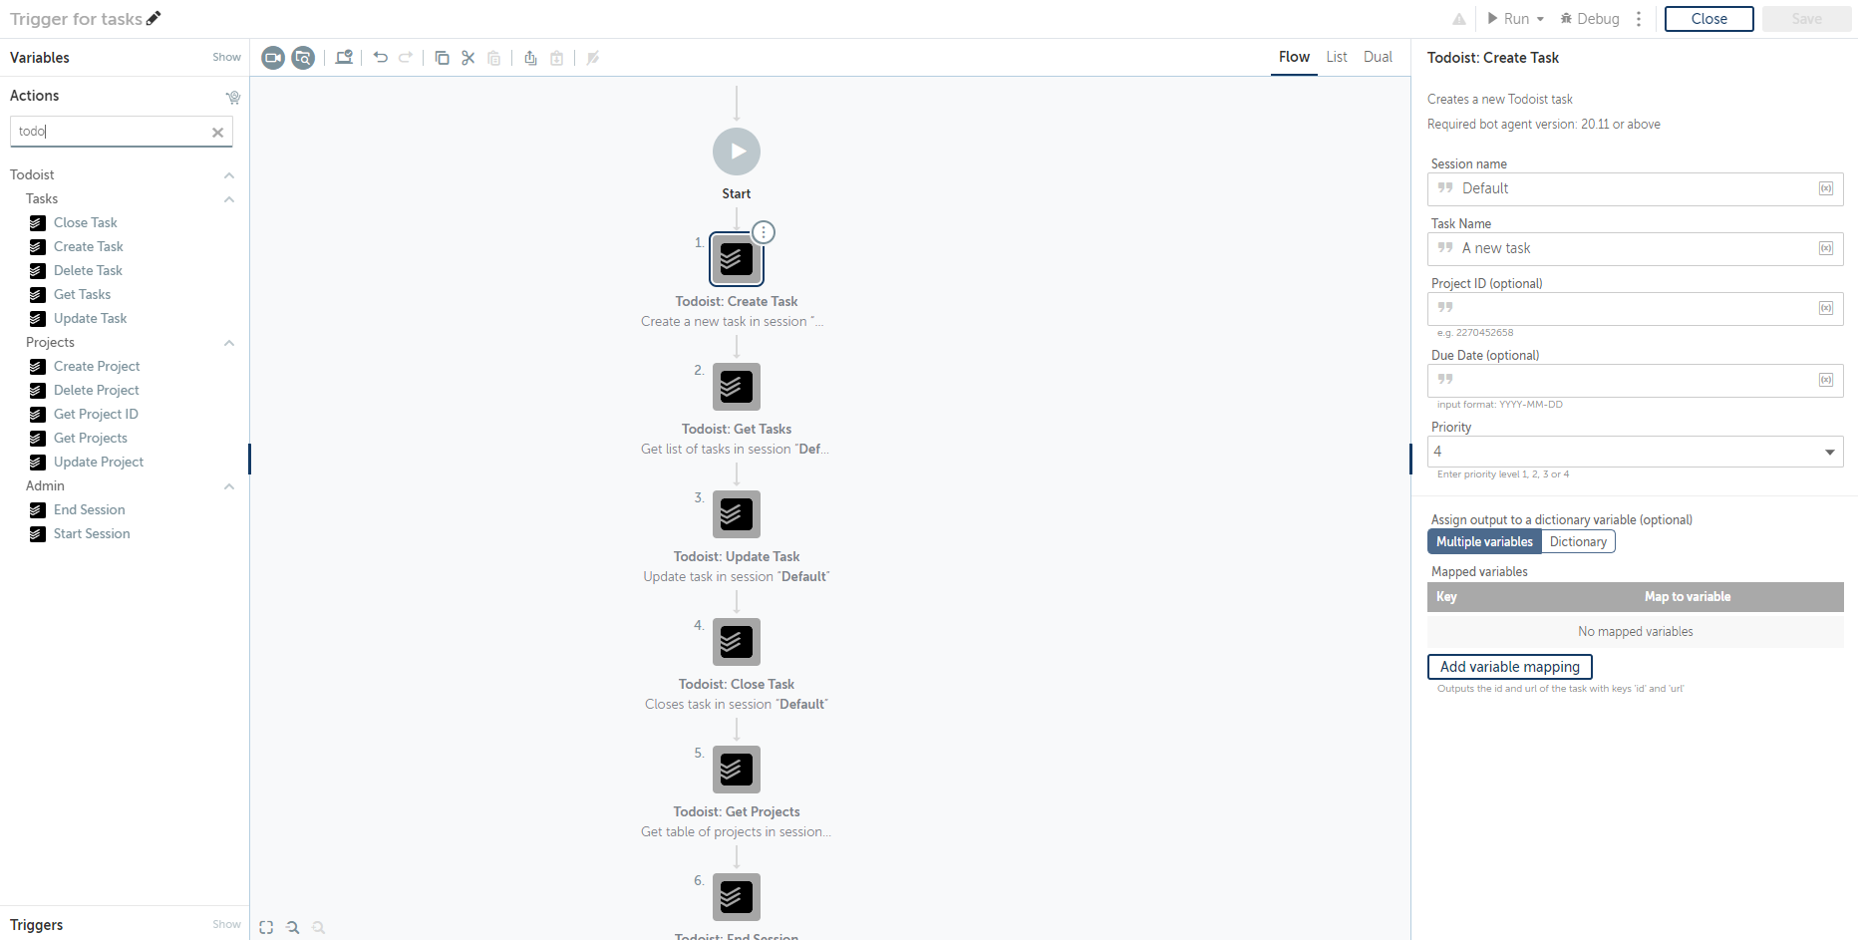Collapse the Projects action group
This screenshot has height=940, width=1858.
[x=229, y=343]
